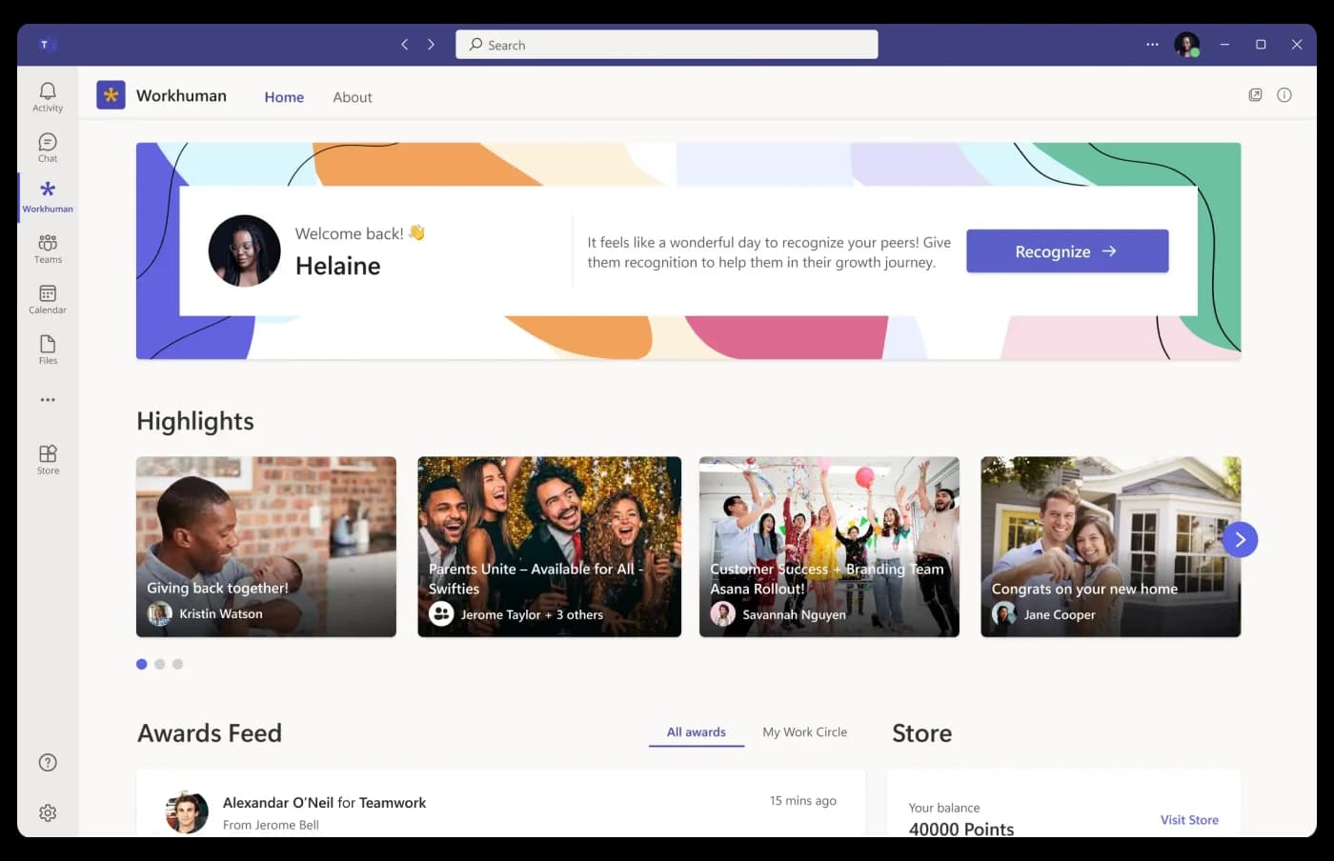Screen dimensions: 1334x861
Task: Open the Store from the sidebar
Action: [47, 457]
